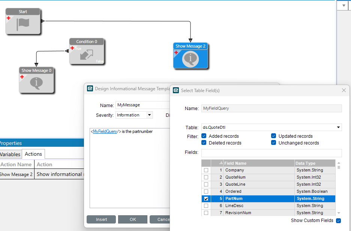
Task: Click the Epicor logo in Select Table Field(s) title
Action: (x=176, y=90)
